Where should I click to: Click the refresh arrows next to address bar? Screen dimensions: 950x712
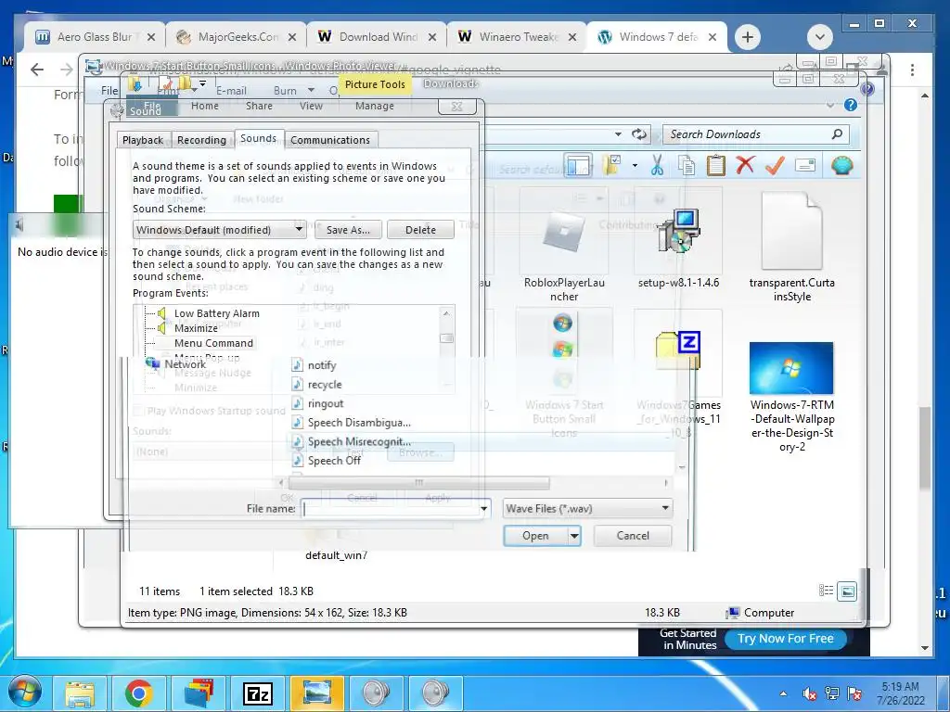[638, 133]
